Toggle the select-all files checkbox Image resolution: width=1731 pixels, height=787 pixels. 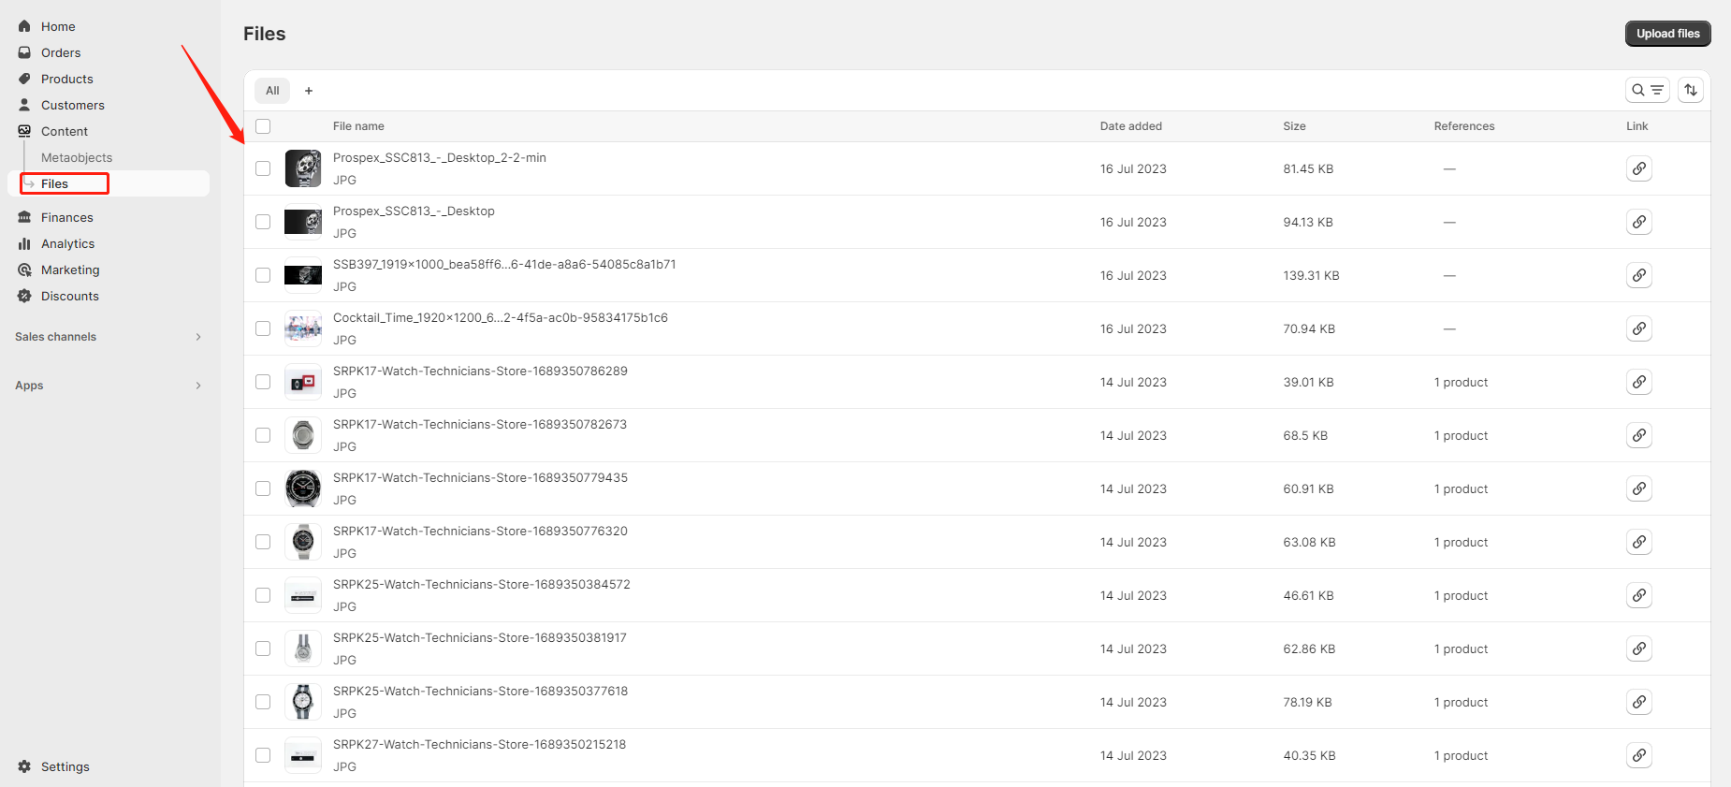[263, 126]
